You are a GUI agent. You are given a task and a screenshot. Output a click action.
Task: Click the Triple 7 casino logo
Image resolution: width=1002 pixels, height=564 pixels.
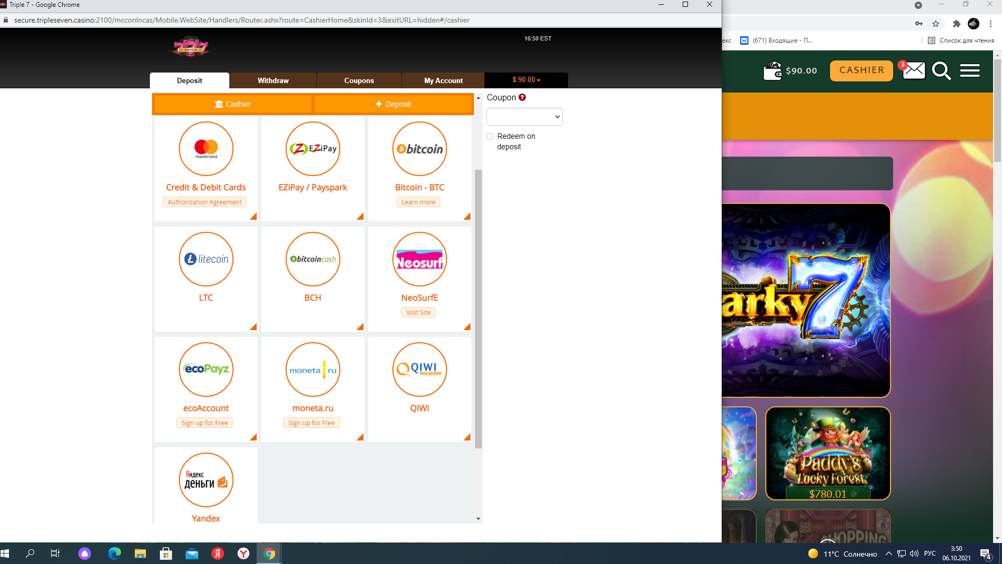pos(190,47)
